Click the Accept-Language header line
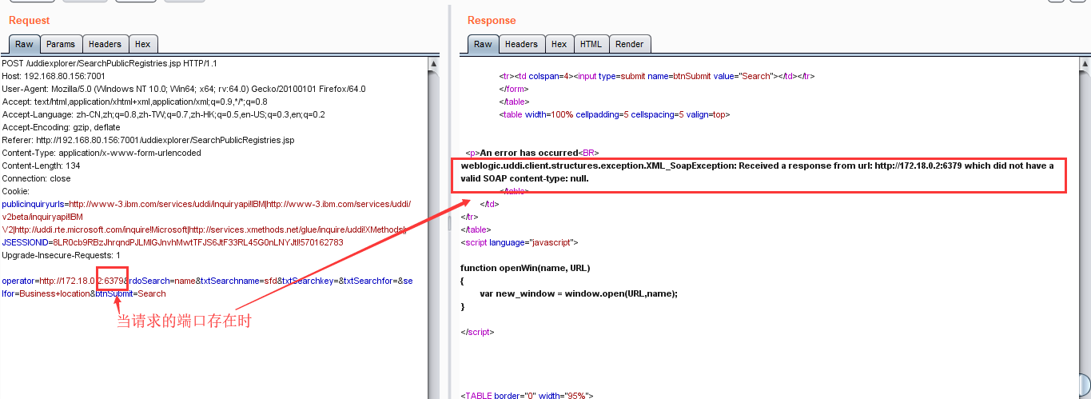 point(163,114)
